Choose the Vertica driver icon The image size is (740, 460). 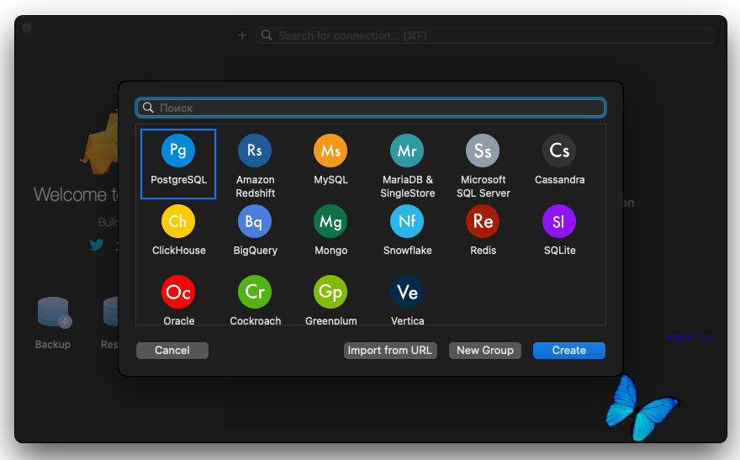click(407, 292)
